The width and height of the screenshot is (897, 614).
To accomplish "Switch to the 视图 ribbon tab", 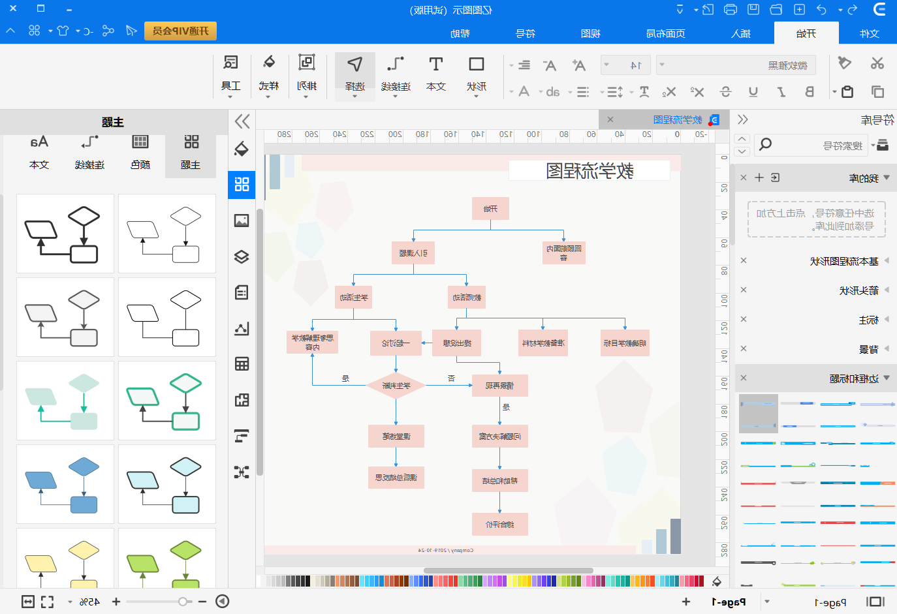I will (x=590, y=33).
